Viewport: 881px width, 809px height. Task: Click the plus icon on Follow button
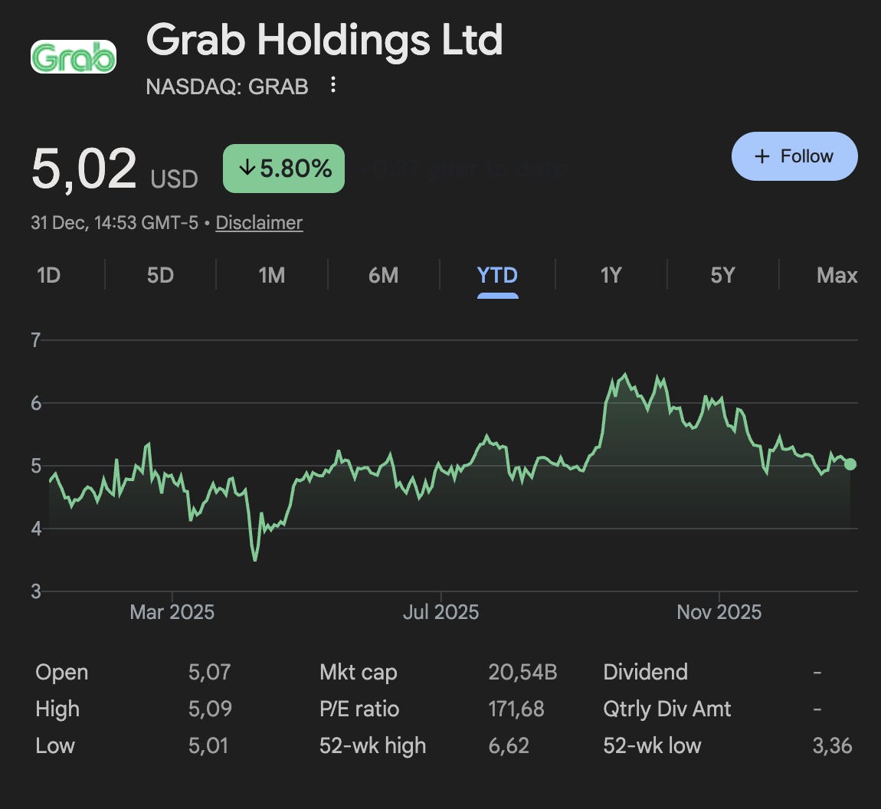(x=761, y=156)
